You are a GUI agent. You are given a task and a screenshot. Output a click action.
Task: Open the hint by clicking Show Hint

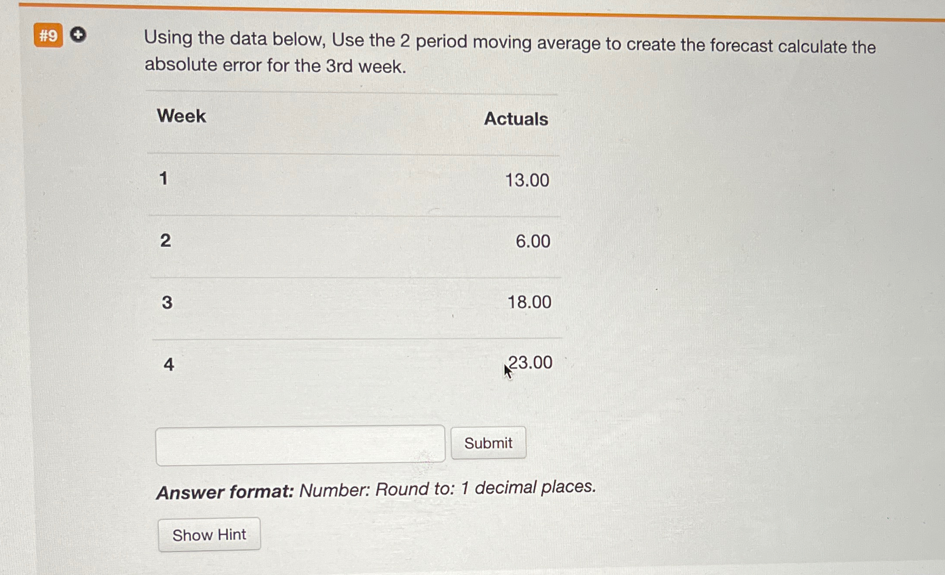pyautogui.click(x=209, y=535)
